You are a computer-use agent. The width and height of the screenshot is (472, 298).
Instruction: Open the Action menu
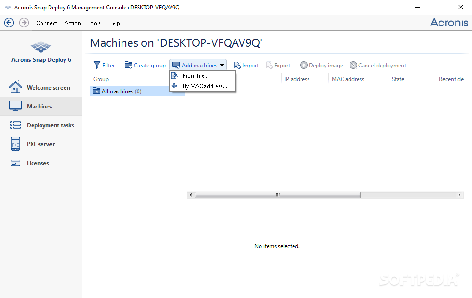pyautogui.click(x=73, y=23)
